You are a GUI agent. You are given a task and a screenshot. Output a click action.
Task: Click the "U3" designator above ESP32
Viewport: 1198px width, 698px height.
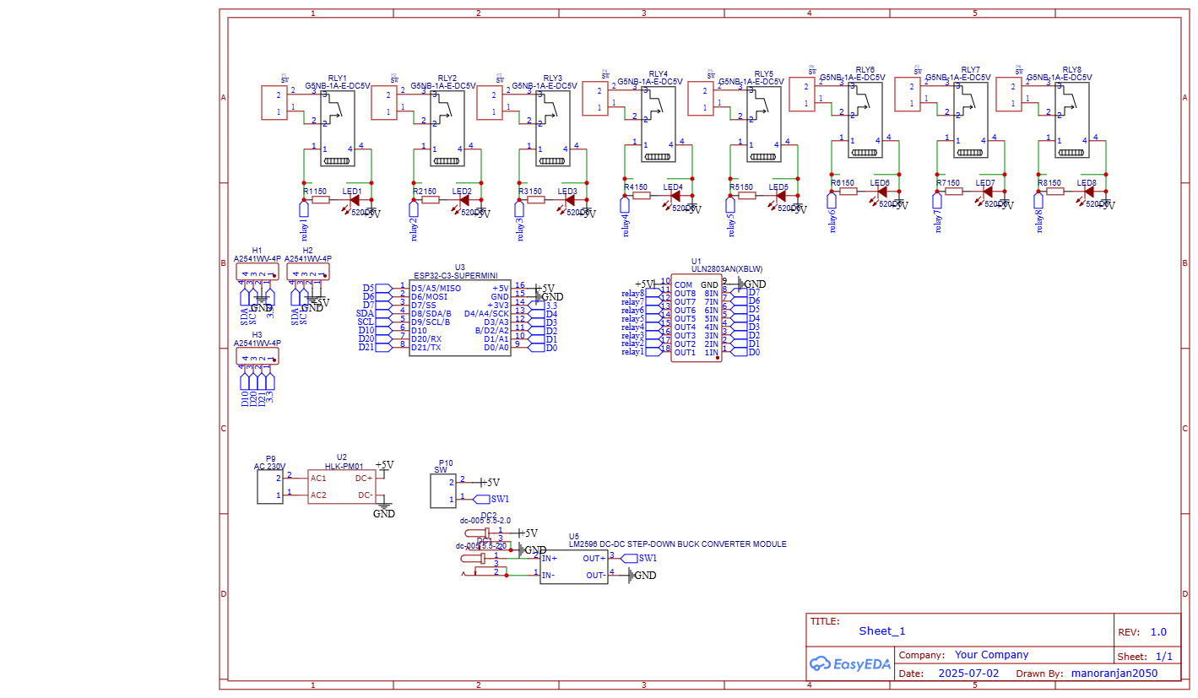tap(459, 268)
